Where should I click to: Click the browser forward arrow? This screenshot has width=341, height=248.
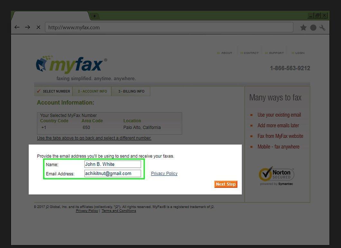27,27
